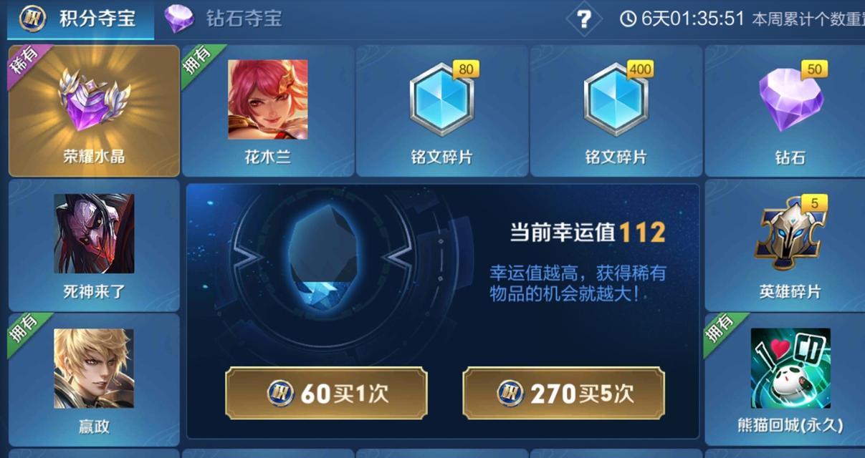Screen dimensions: 865x458
Task: Click the points coin icon on 积分夺宝 tab
Action: [32, 19]
